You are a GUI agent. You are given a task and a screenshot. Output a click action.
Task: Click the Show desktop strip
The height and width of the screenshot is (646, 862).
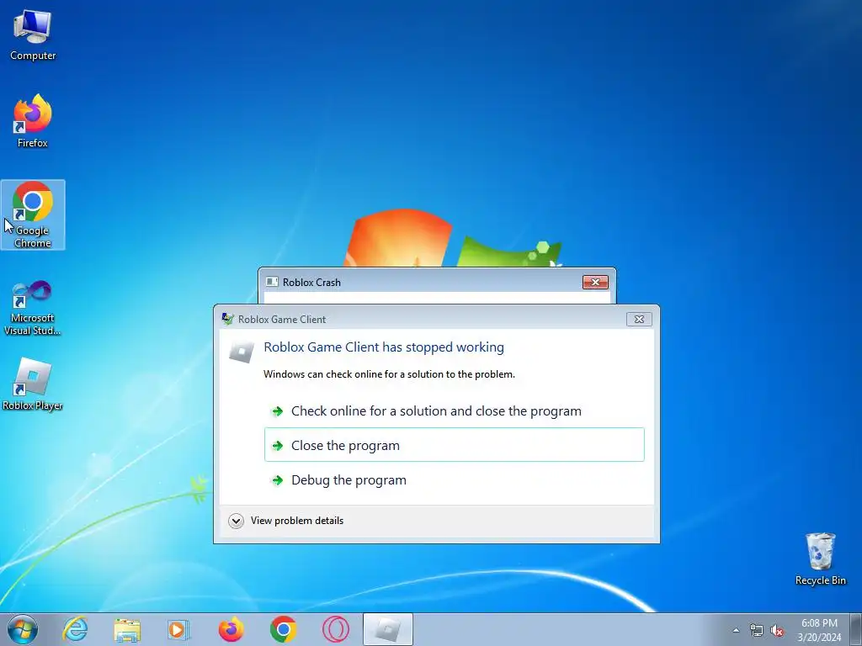point(856,629)
